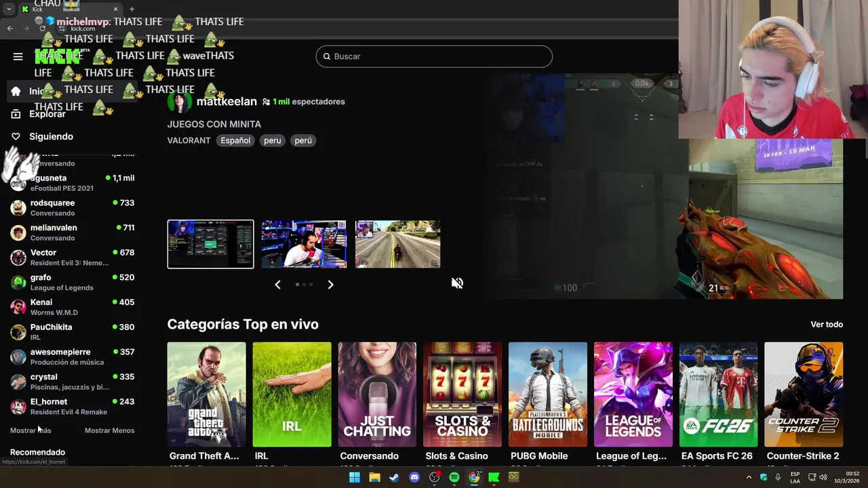
Task: Click PauChikita in the following list
Action: (x=72, y=332)
